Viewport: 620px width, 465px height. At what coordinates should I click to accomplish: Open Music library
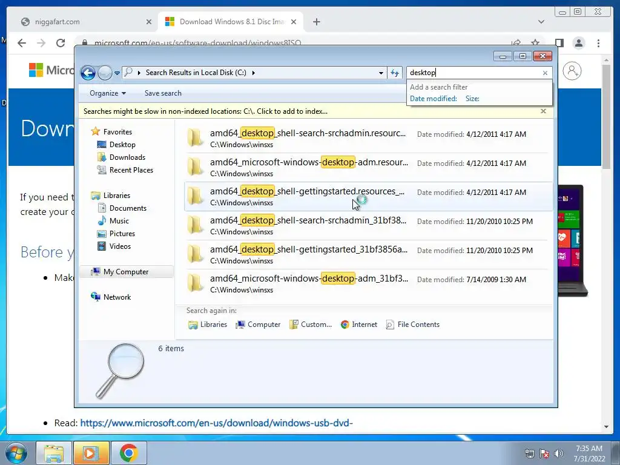pyautogui.click(x=119, y=221)
